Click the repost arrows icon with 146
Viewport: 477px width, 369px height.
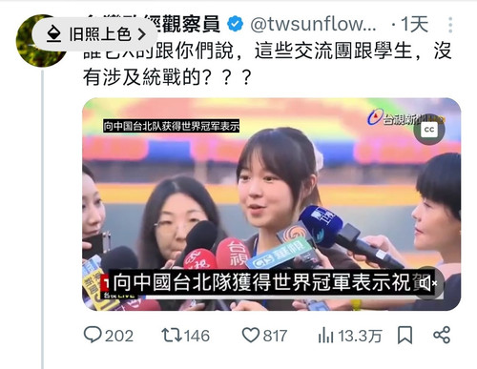tap(172, 336)
